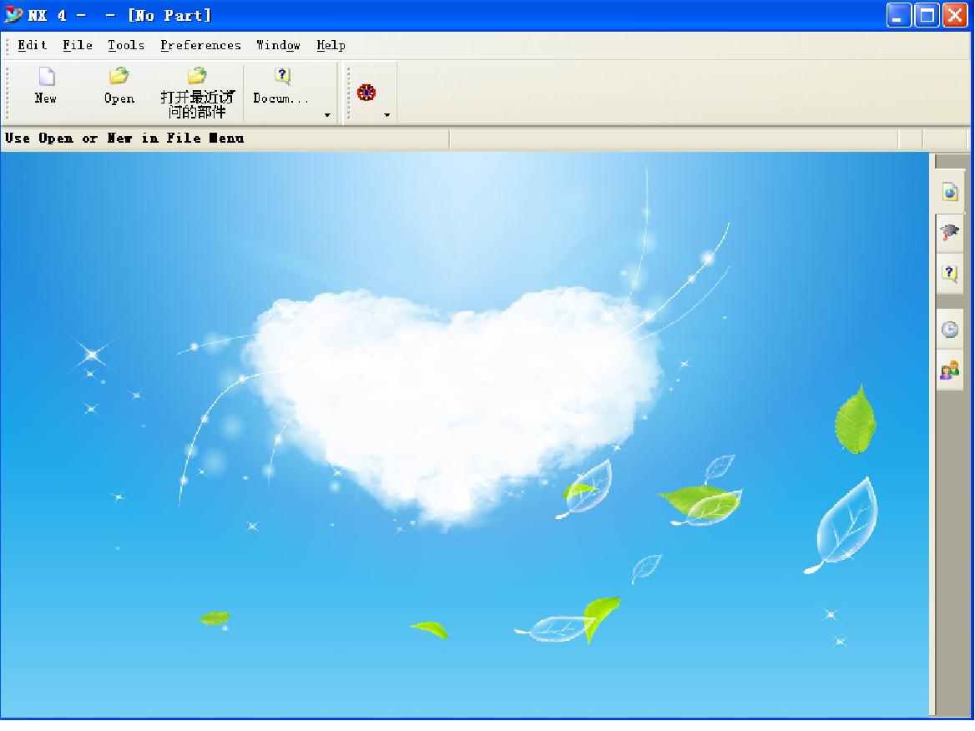Viewport: 975px width, 731px height.
Task: Click the NX 4 title bar logo
Action: pos(13,15)
